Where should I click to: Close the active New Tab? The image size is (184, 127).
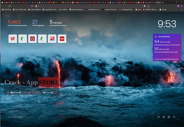160,2
